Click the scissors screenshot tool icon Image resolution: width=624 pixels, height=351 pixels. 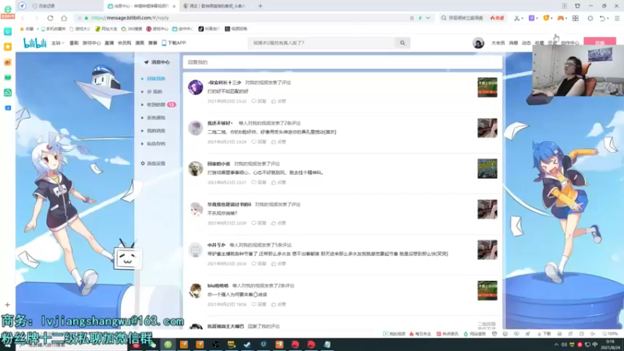516,18
